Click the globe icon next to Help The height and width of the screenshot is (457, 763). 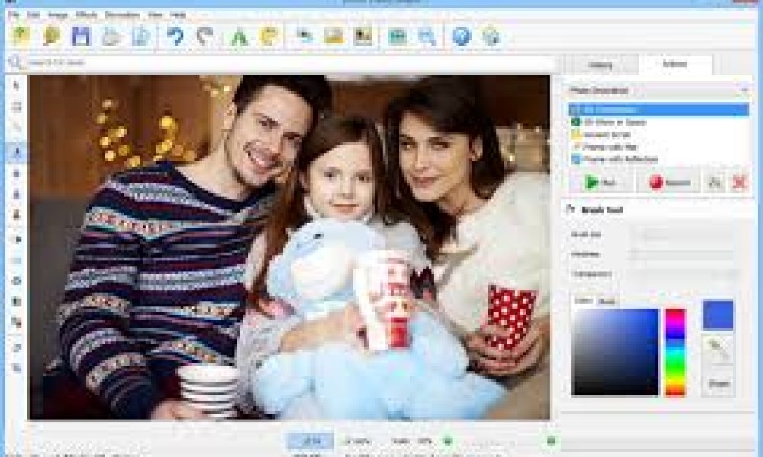point(491,37)
